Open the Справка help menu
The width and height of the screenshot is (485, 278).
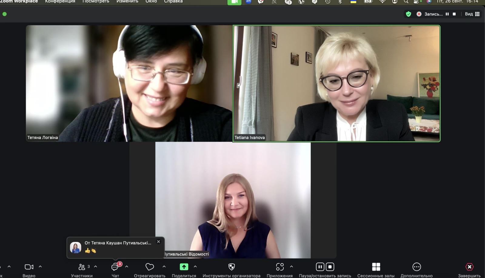[x=173, y=2]
